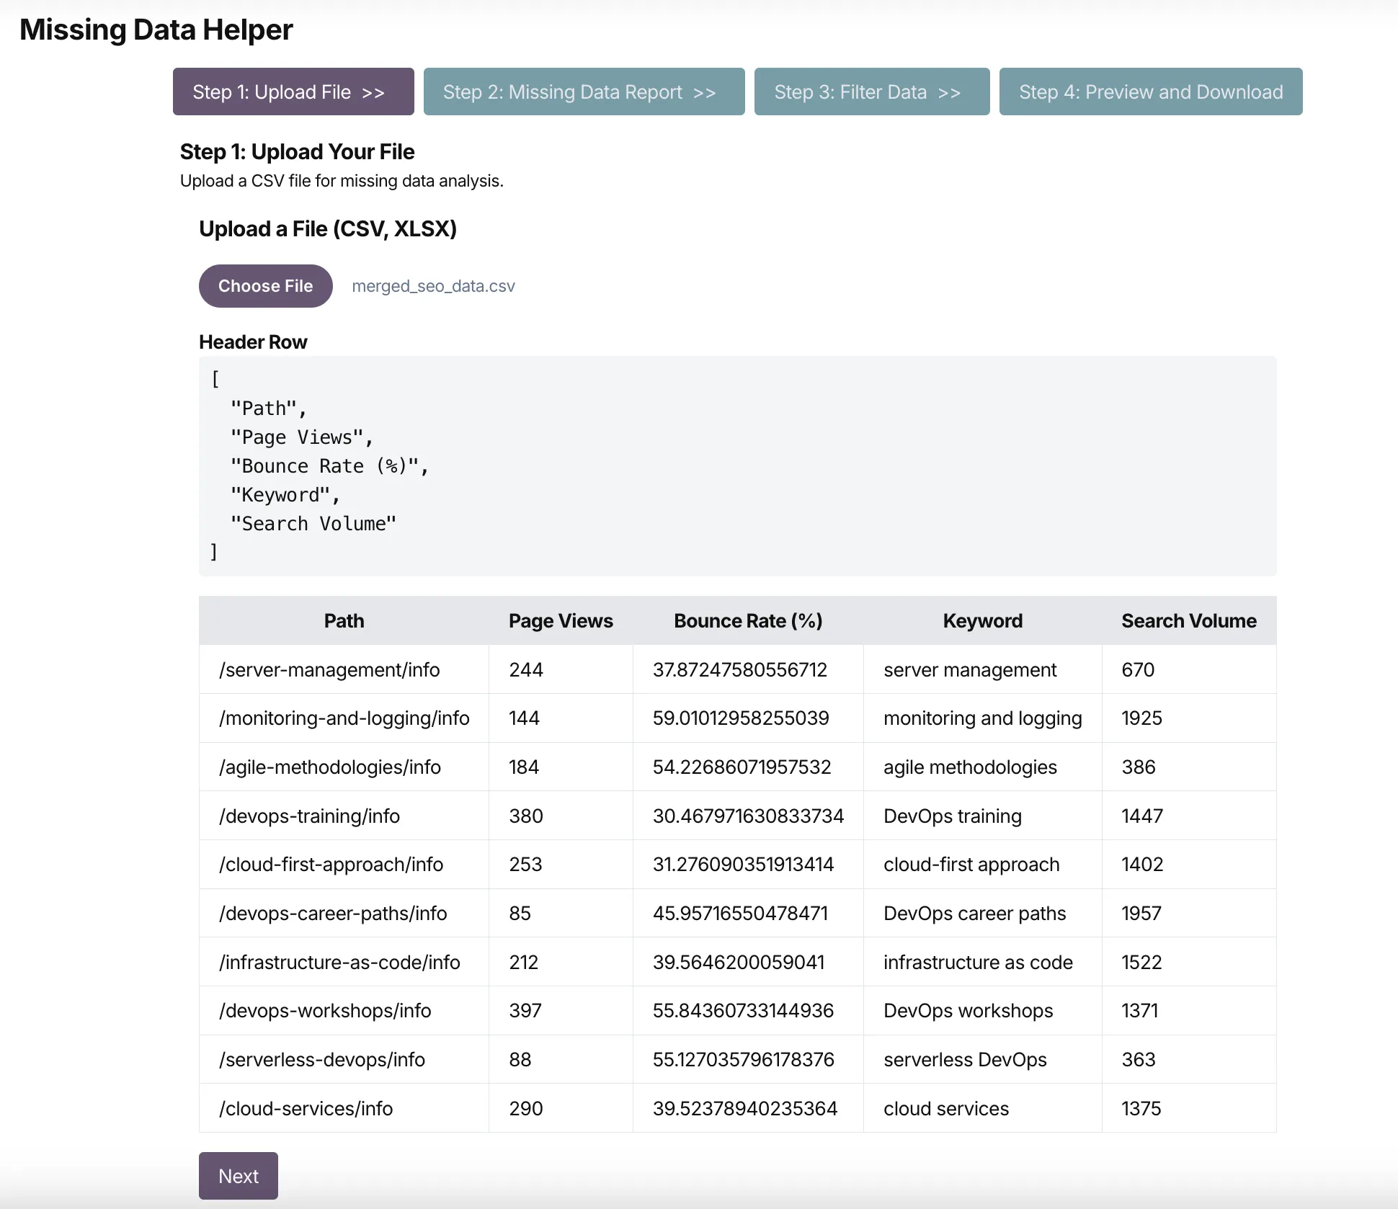Screen dimensions: 1398x1209
Task: Click the Page Views column header
Action: pyautogui.click(x=561, y=620)
